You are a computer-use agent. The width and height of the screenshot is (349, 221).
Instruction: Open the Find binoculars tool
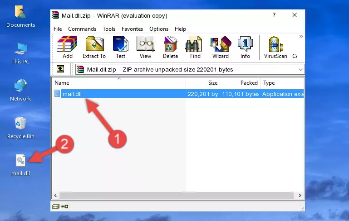[x=195, y=47]
